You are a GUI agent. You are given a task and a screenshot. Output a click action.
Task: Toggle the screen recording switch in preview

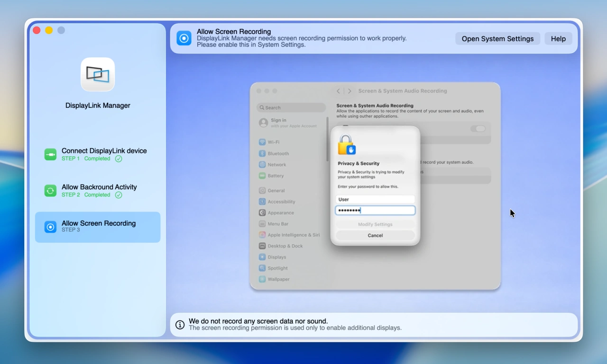[478, 129]
